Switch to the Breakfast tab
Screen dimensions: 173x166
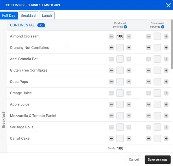point(28,15)
